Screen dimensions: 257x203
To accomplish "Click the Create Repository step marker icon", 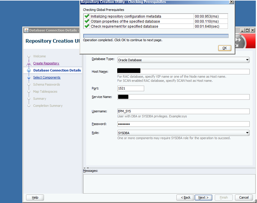I will (x=29, y=63).
